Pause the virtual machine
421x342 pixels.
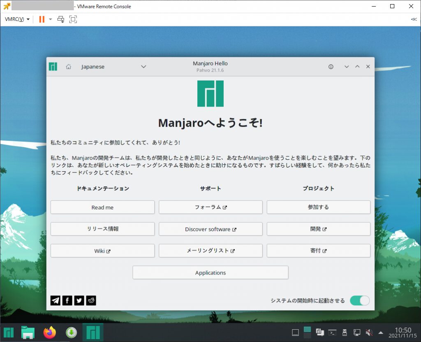click(x=42, y=19)
